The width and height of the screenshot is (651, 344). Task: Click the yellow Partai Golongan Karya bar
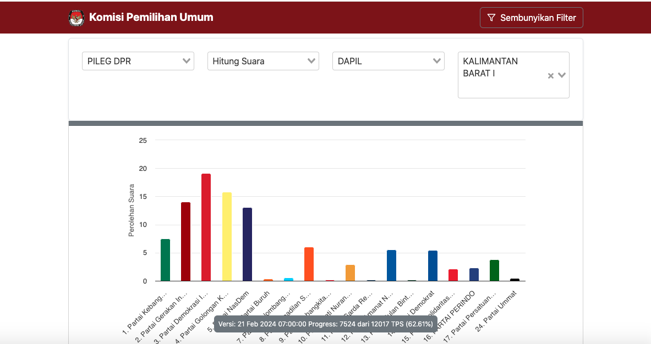click(x=227, y=237)
